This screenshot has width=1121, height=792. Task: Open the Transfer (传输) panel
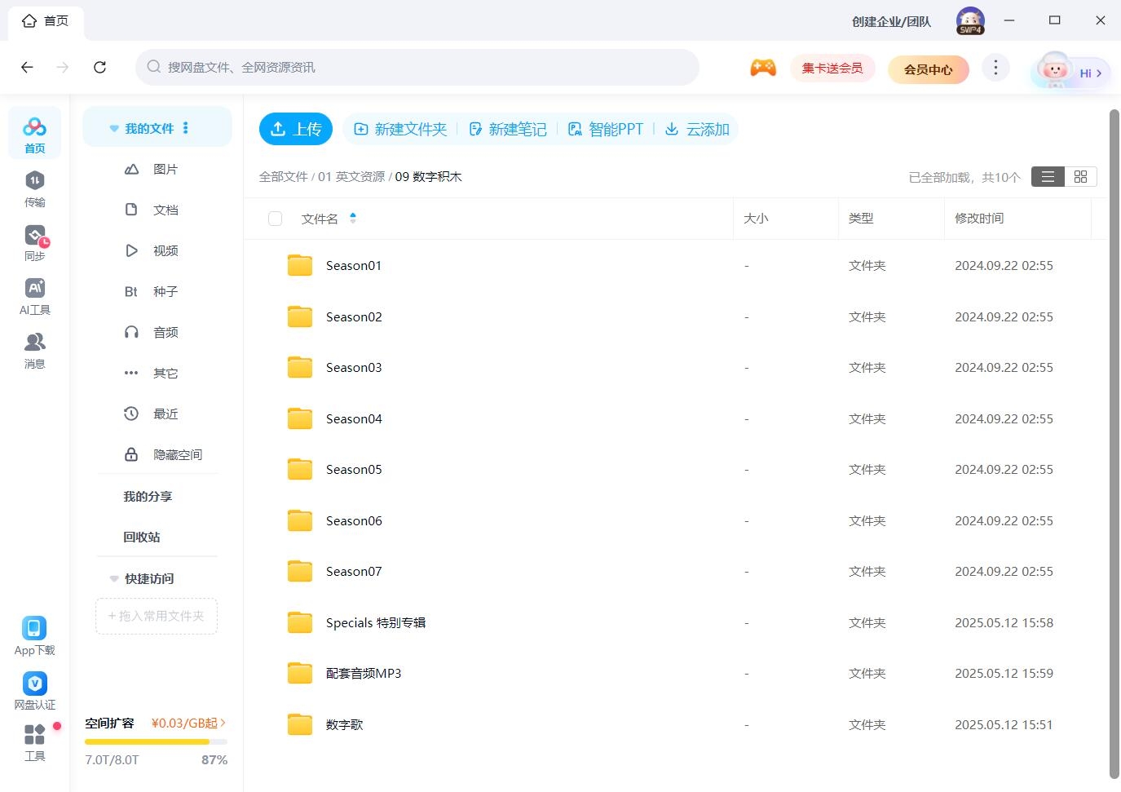pyautogui.click(x=34, y=188)
